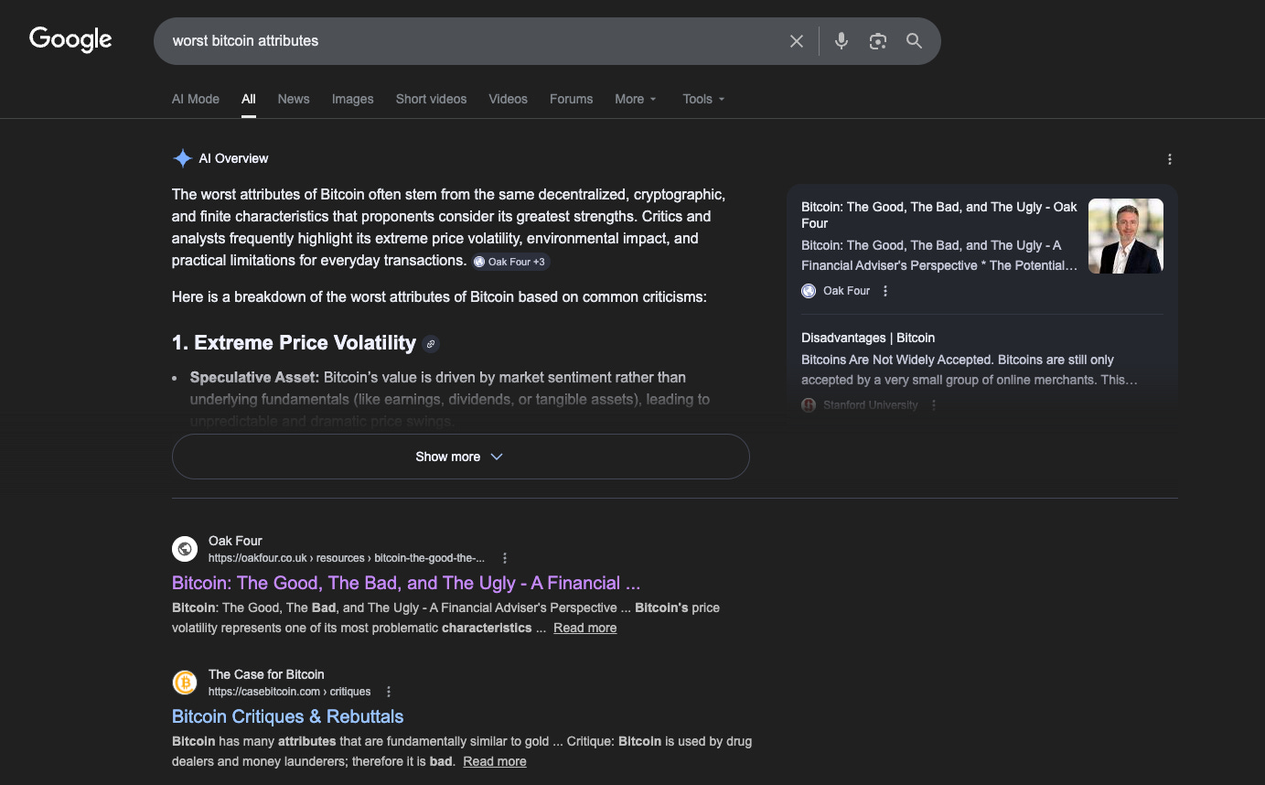This screenshot has width=1265, height=785.
Task: Click the casebitcoin.com URL breadcrumb
Action: (x=290, y=692)
